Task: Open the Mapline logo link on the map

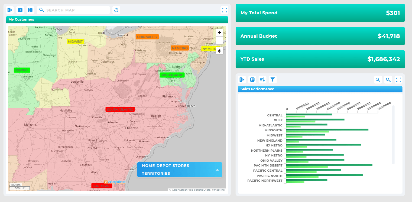Action: pyautogui.click(x=115, y=182)
